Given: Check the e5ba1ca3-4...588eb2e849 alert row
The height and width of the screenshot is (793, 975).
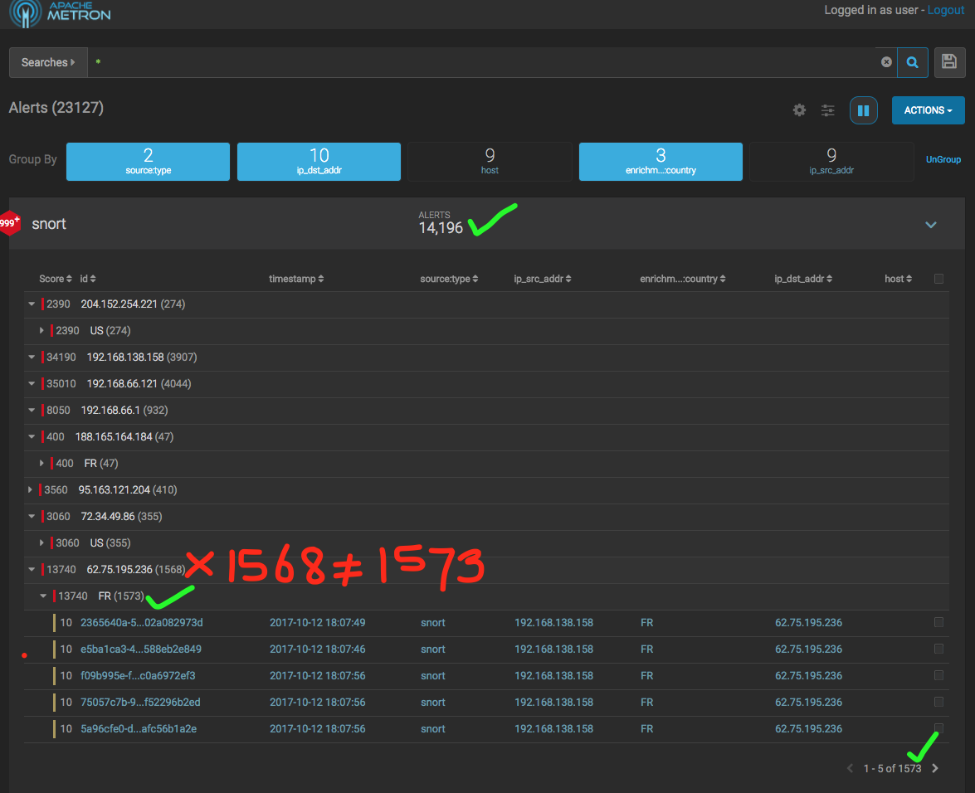Looking at the screenshot, I should (939, 649).
